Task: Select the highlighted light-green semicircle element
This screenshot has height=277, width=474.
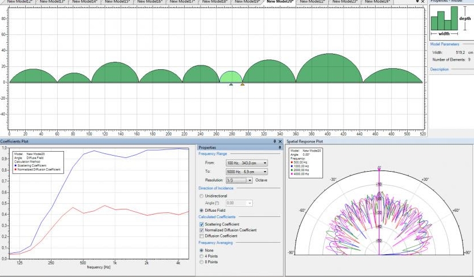Action: (x=231, y=77)
